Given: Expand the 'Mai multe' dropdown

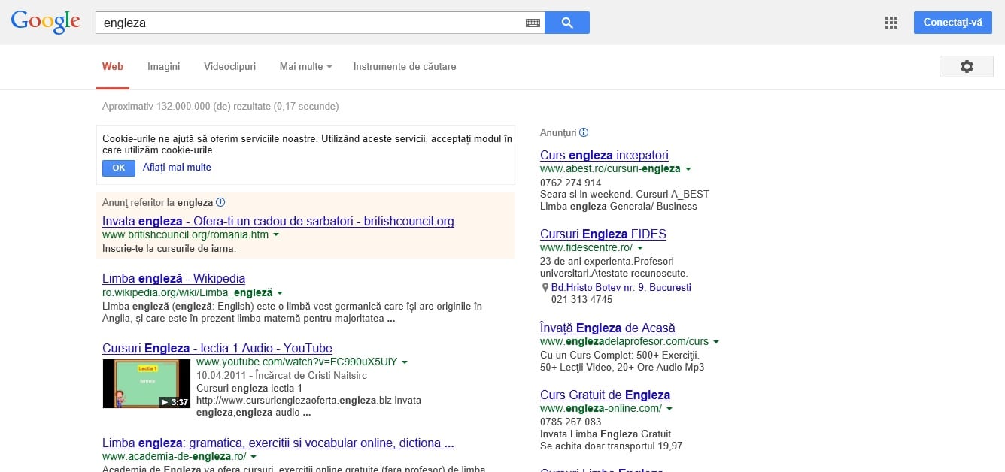Looking at the screenshot, I should pos(305,66).
